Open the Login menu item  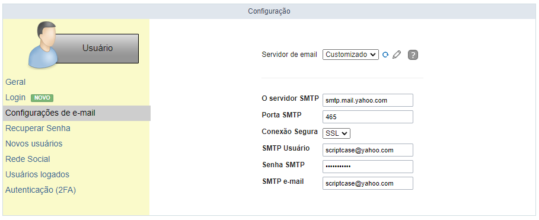[15, 98]
